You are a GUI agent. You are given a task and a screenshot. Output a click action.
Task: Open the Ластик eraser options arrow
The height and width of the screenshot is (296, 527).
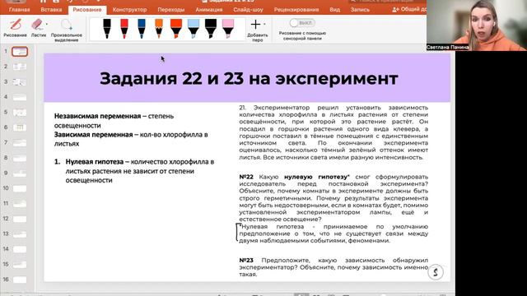47,24
